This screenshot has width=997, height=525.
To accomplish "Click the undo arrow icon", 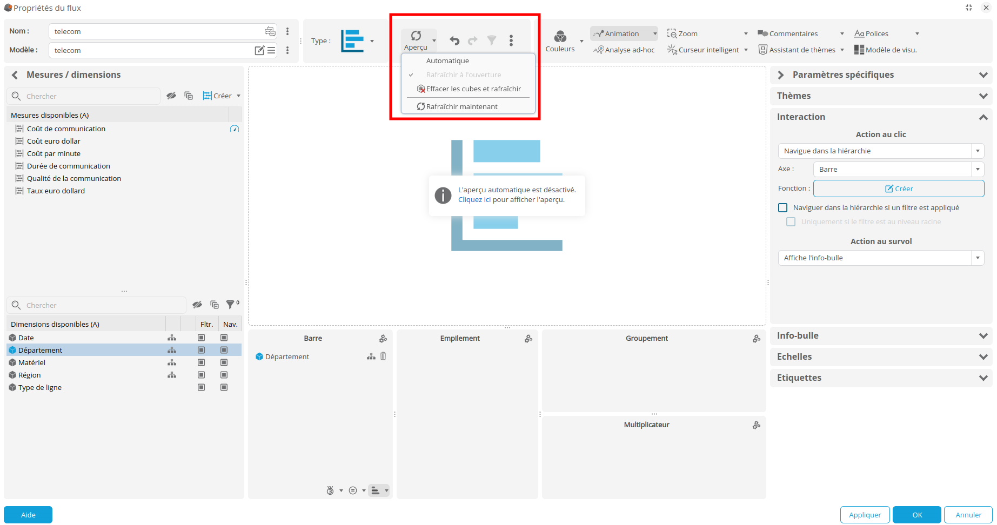I will point(454,41).
